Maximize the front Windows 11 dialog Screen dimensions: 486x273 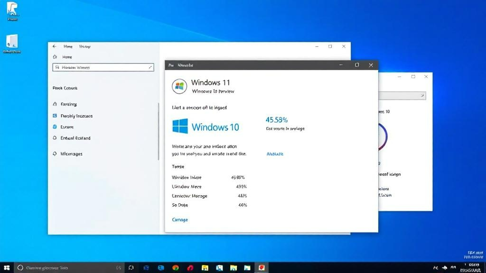[x=357, y=65]
